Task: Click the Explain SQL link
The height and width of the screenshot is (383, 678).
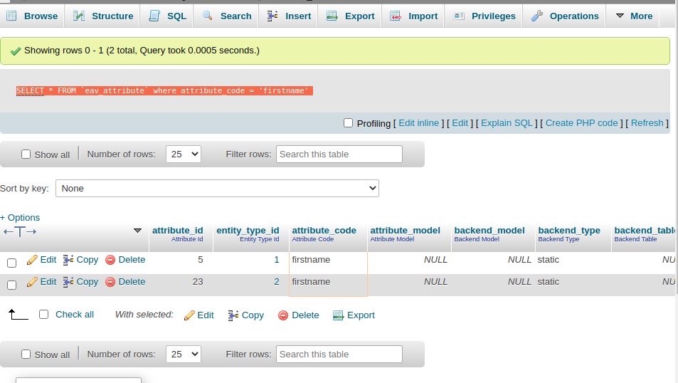Action: point(507,123)
